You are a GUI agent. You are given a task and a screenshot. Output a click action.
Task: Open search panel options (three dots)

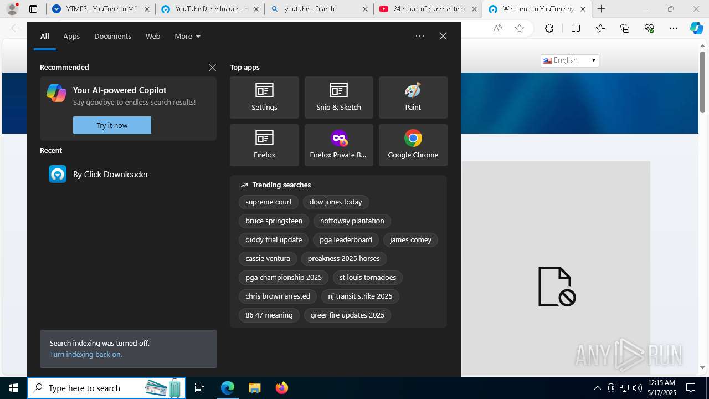click(x=420, y=36)
